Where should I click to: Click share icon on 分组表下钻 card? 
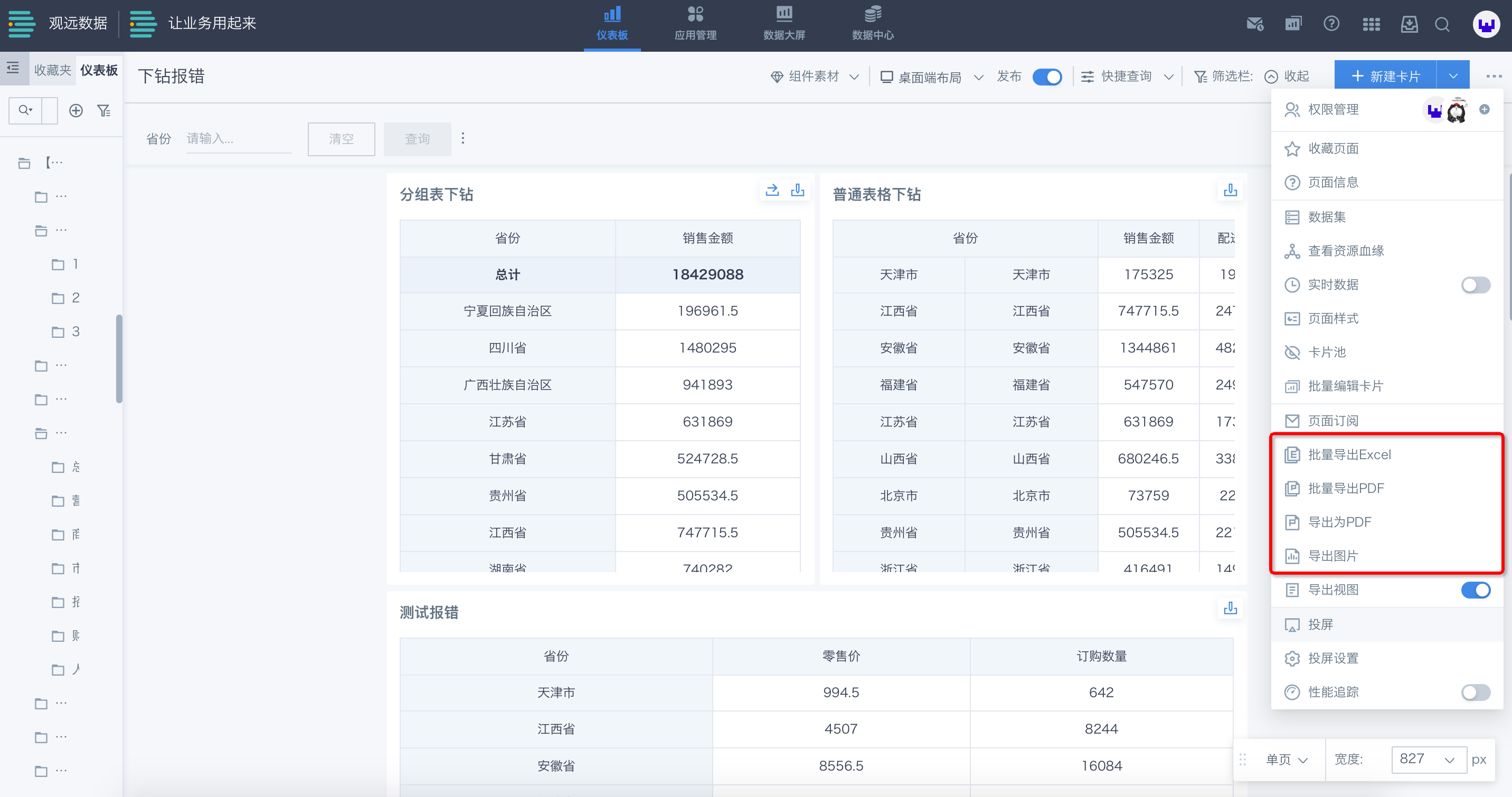pyautogui.click(x=772, y=190)
